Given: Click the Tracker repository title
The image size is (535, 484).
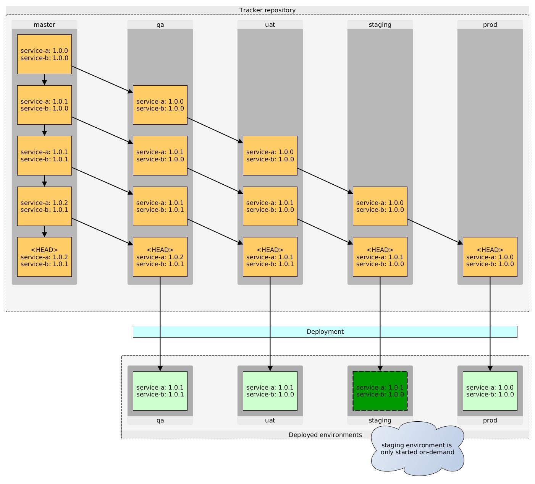Looking at the screenshot, I should pos(267,10).
